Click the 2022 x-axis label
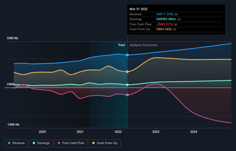Image resolution: width=236 pixels, height=151 pixels. [x=118, y=132]
